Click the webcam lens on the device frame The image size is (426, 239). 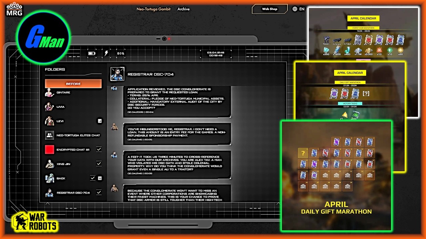(x=164, y=39)
